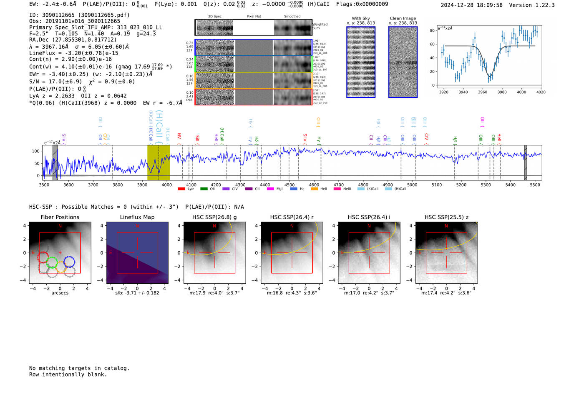
Task: Open the HSC SSP(26.4) i image
Action: click(369, 252)
